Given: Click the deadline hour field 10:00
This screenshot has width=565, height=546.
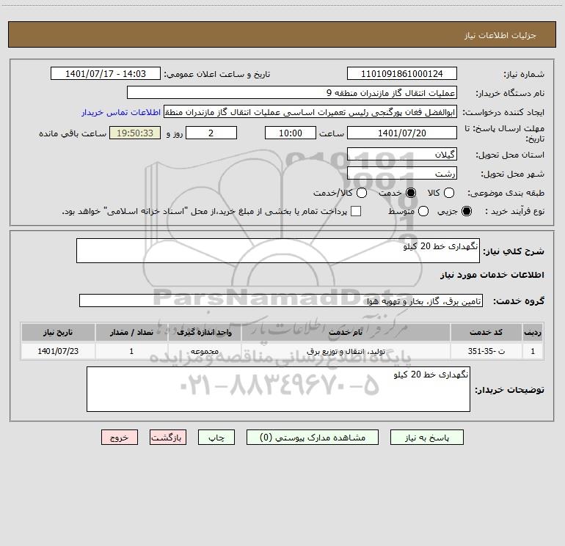Looking at the screenshot, I should [291, 133].
